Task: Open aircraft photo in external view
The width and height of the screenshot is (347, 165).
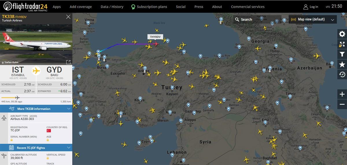Action: (68, 62)
